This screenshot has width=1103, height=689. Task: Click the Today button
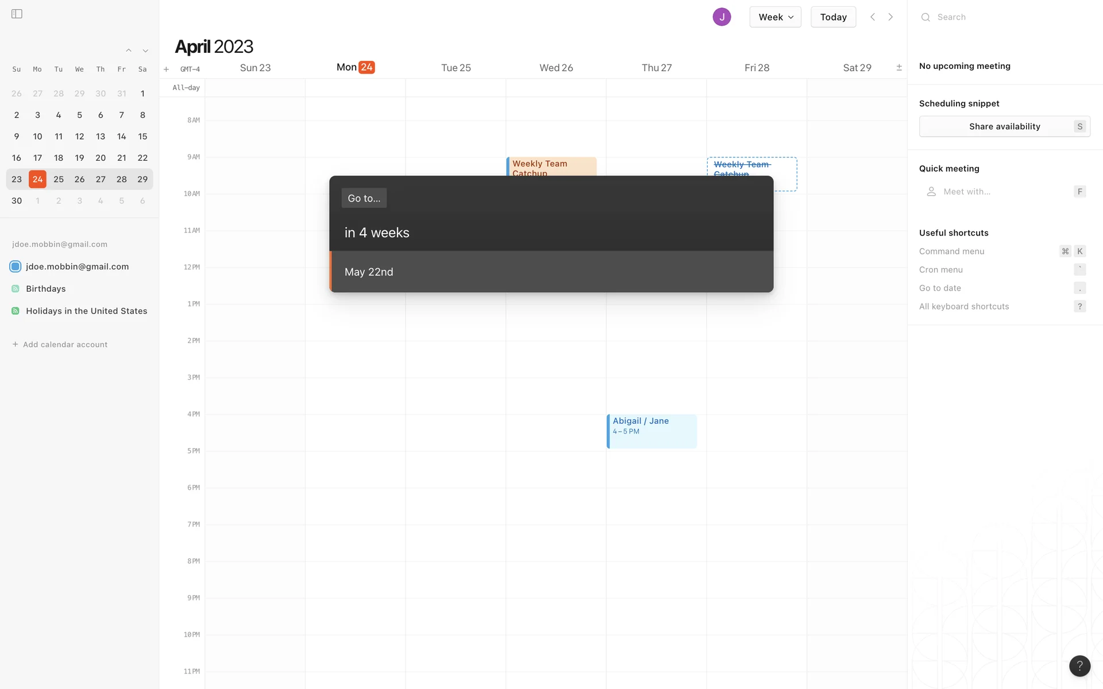click(833, 17)
